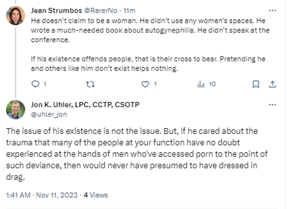Like the tweet by Jean Strumbos
This screenshot has height=209, width=287.
(x=146, y=84)
